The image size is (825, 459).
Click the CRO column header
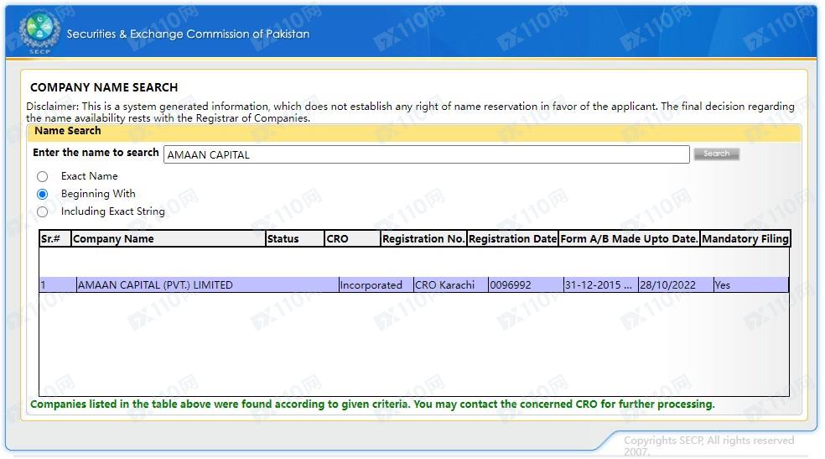tap(352, 239)
